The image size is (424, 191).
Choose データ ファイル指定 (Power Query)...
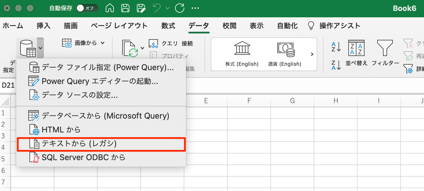[x=101, y=68]
